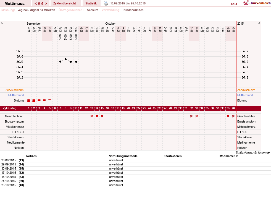Click intercourse X on cycle day 32
This screenshot has width=271, height=200.
tap(191, 116)
